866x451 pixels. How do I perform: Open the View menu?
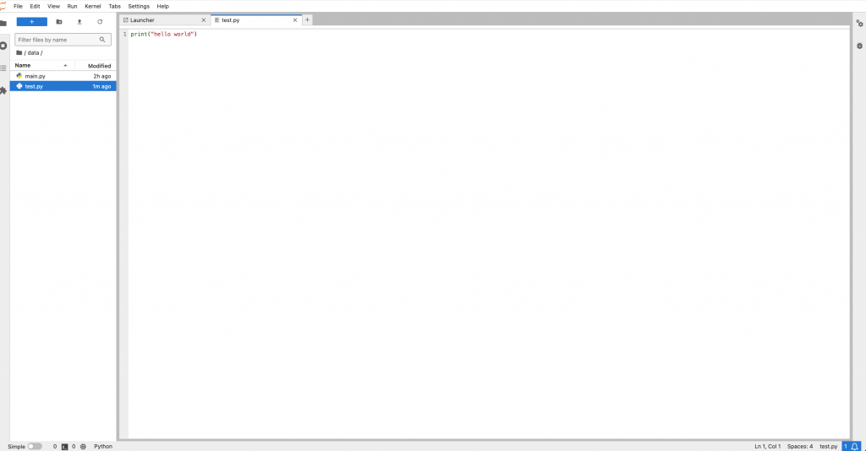pos(53,6)
